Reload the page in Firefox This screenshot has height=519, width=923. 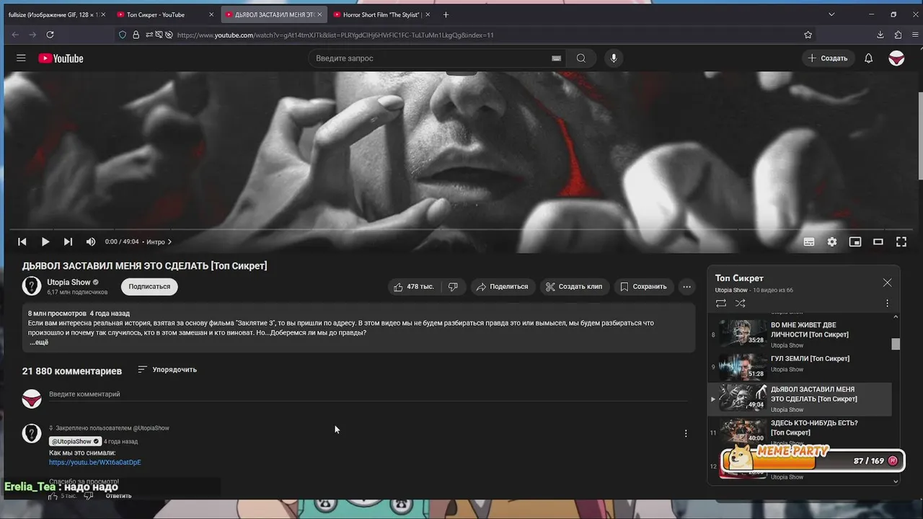50,35
